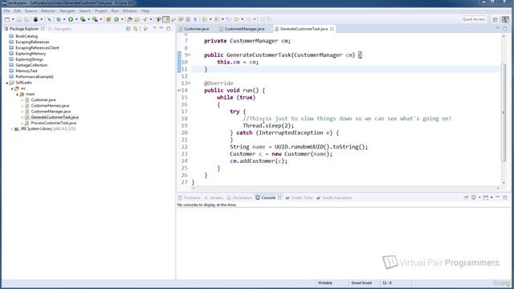Select the MemoryTest project

pos(27,71)
